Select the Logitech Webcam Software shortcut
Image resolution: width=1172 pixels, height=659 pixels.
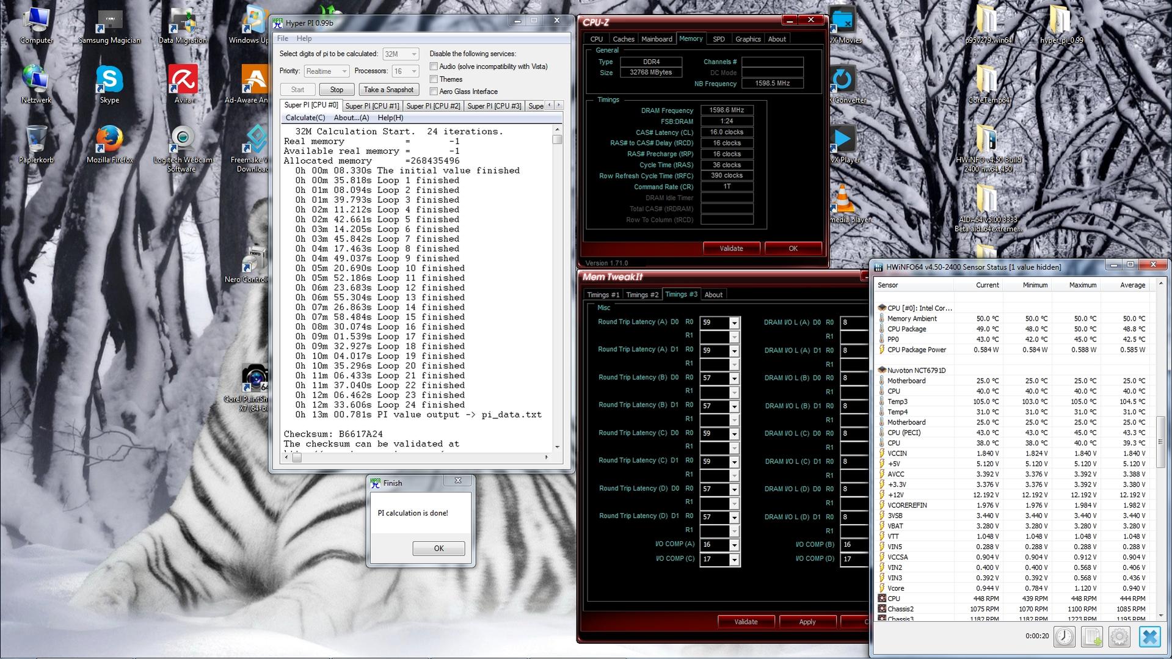point(183,148)
